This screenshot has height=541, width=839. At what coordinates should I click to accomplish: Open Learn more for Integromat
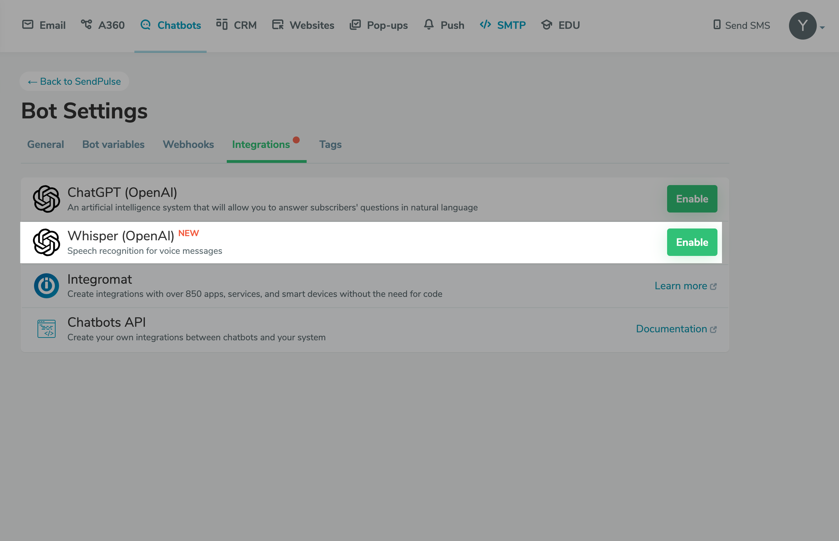pyautogui.click(x=681, y=286)
